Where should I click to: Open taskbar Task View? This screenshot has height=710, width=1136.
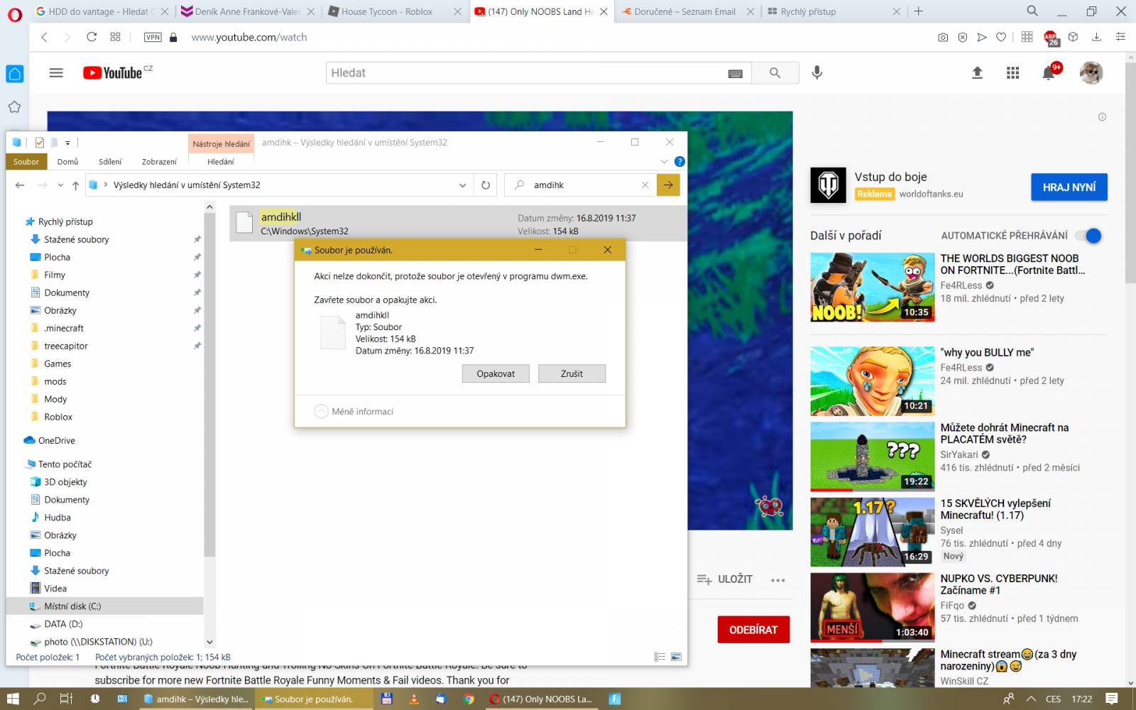66,699
